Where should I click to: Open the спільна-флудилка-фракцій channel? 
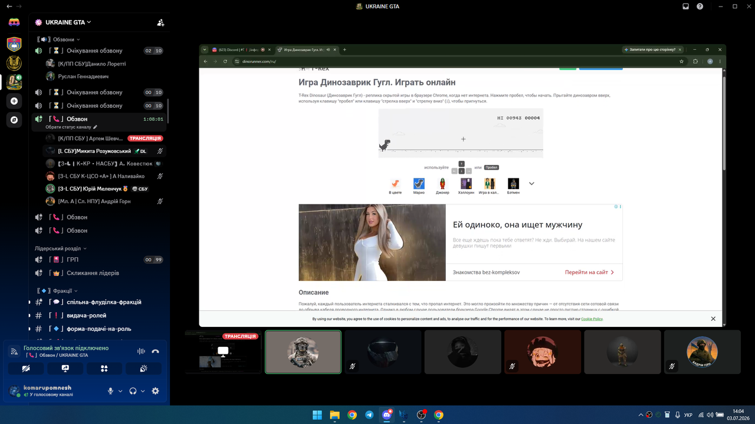(x=99, y=302)
